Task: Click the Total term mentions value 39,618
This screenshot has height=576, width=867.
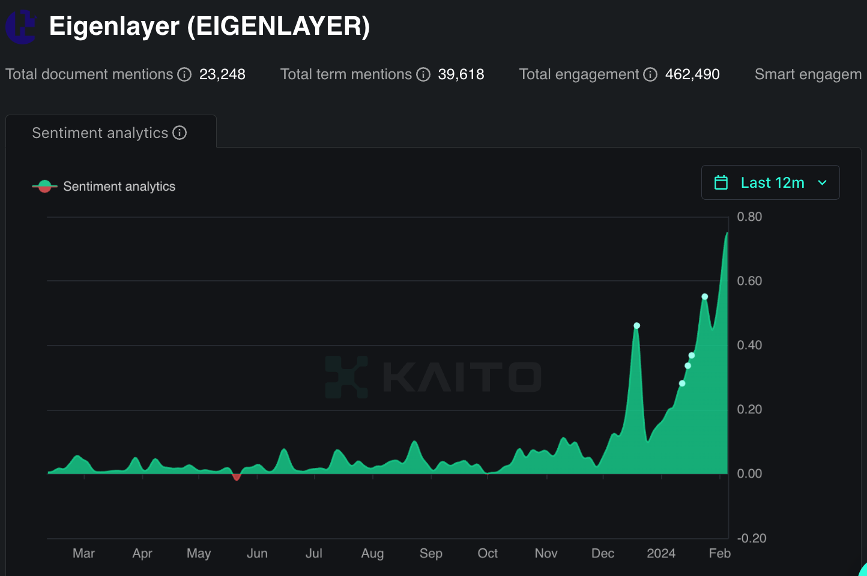Action: 461,74
